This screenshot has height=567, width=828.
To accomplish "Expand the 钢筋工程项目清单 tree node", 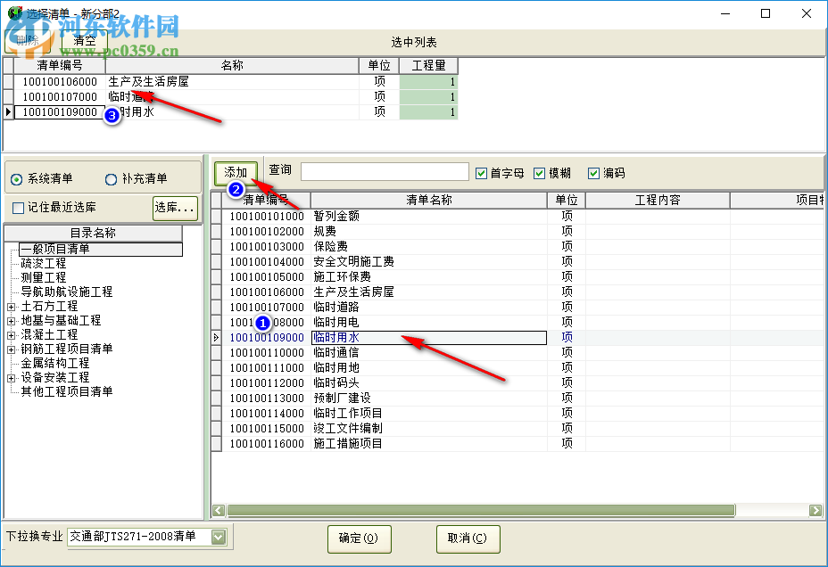I will [11, 349].
